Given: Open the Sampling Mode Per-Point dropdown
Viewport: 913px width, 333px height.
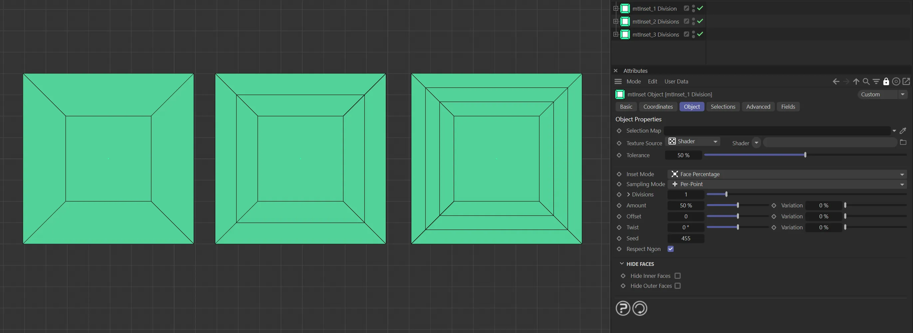Looking at the screenshot, I should click(x=787, y=184).
